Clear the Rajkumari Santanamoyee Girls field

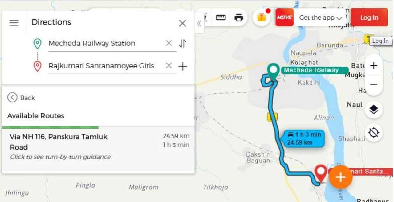(169, 66)
